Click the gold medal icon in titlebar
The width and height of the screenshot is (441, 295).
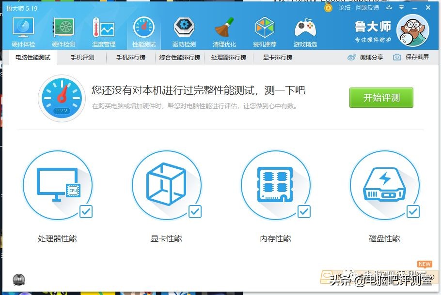pyautogui.click(x=328, y=8)
